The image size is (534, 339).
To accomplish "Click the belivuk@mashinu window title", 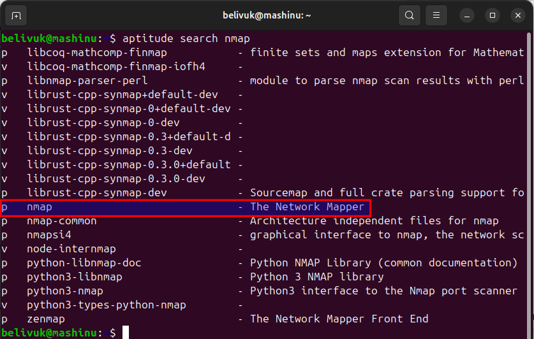I will coord(267,16).
